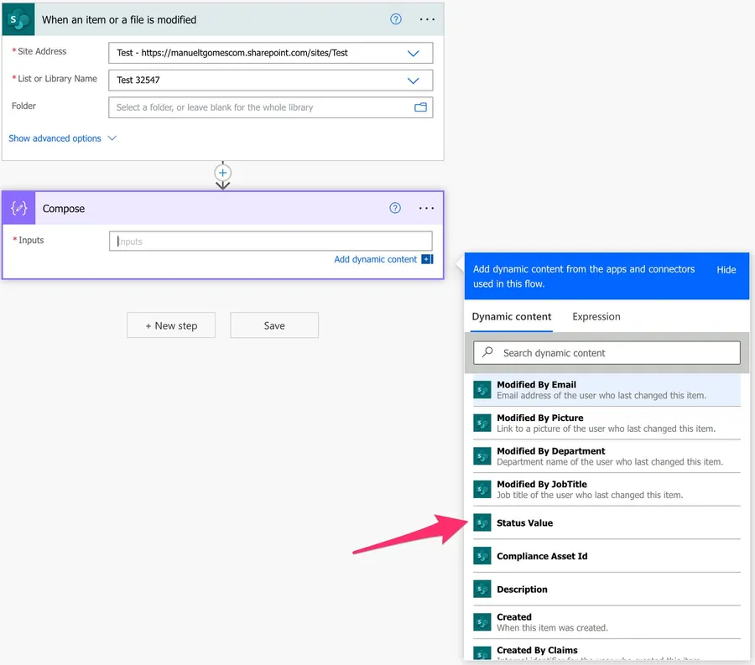Click the Save button
The width and height of the screenshot is (755, 665).
[x=274, y=325]
